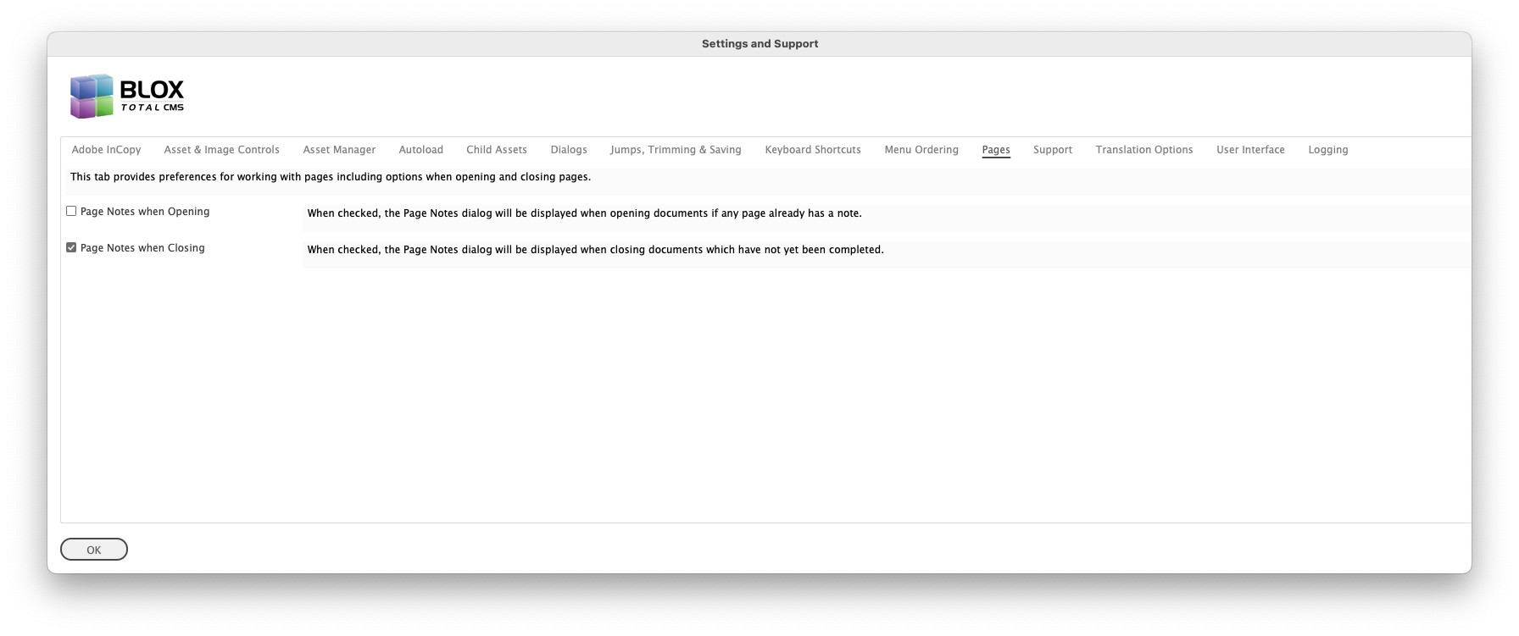Go to the Child Assets tab
The image size is (1519, 636).
[x=497, y=150]
